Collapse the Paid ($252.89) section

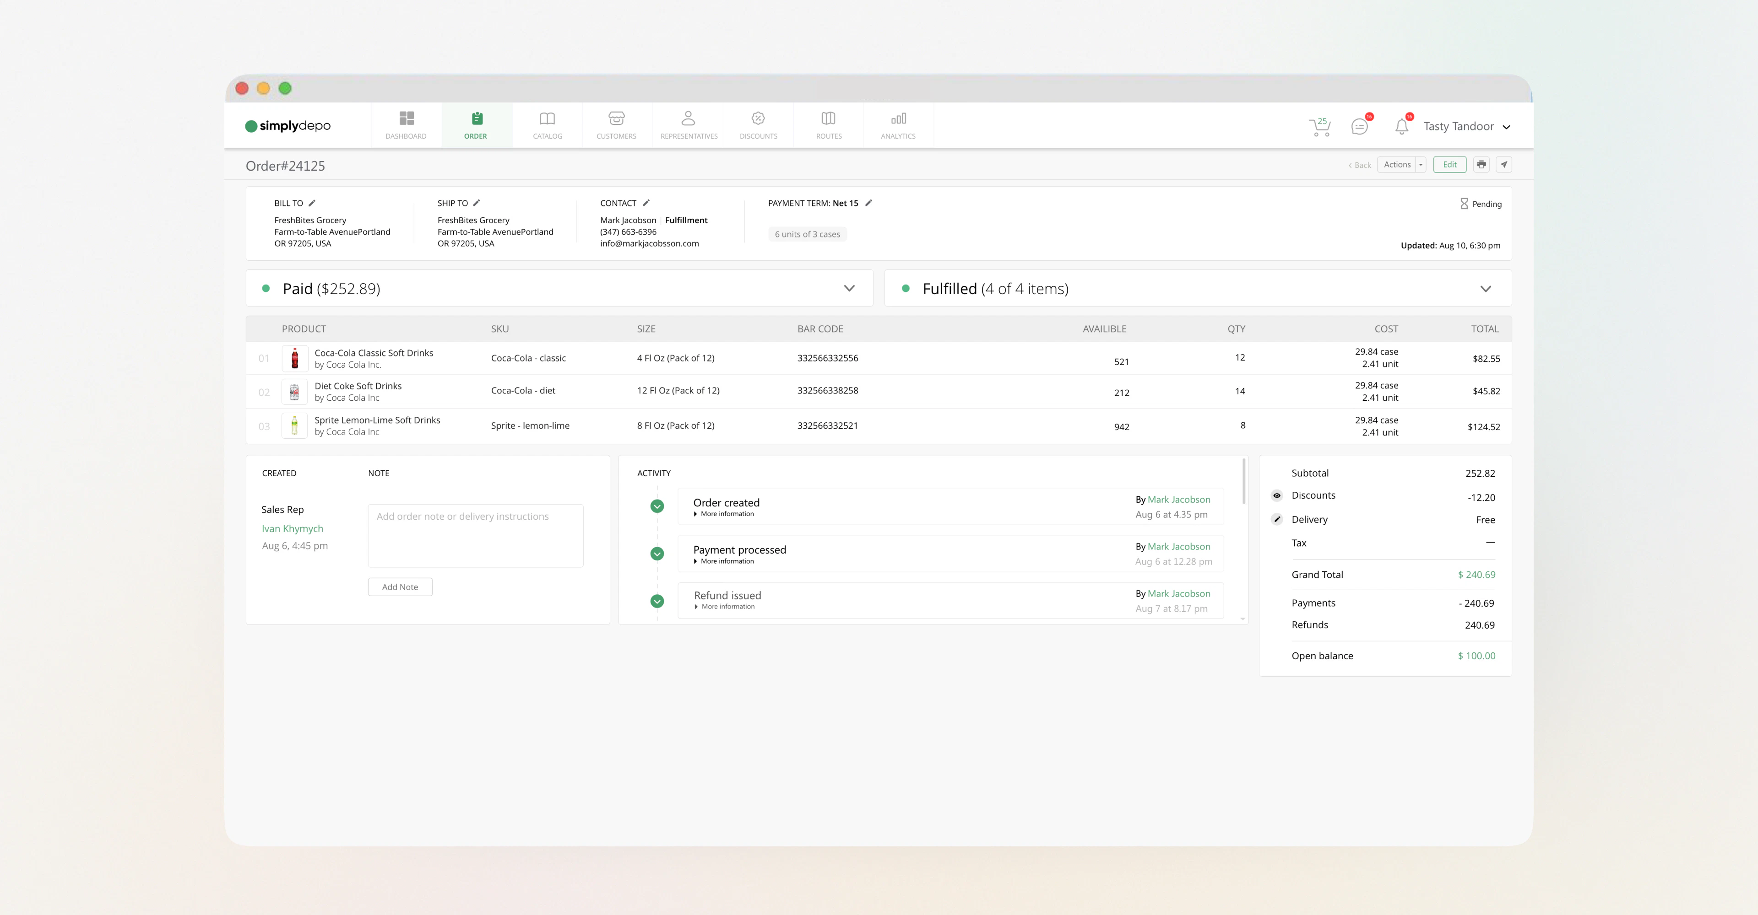coord(850,288)
